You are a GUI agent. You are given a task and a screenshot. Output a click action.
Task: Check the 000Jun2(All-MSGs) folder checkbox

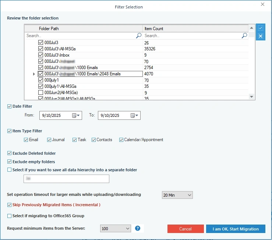pos(40,93)
